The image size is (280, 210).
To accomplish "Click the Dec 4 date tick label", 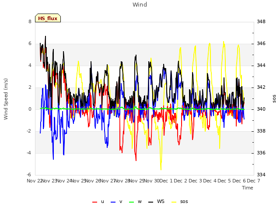I will pos(210,181).
